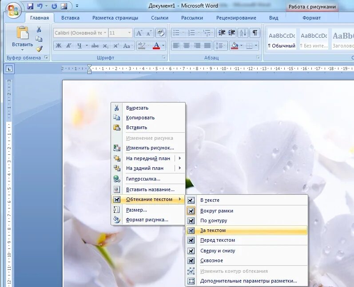
Task: Center align text
Action: coord(187,46)
